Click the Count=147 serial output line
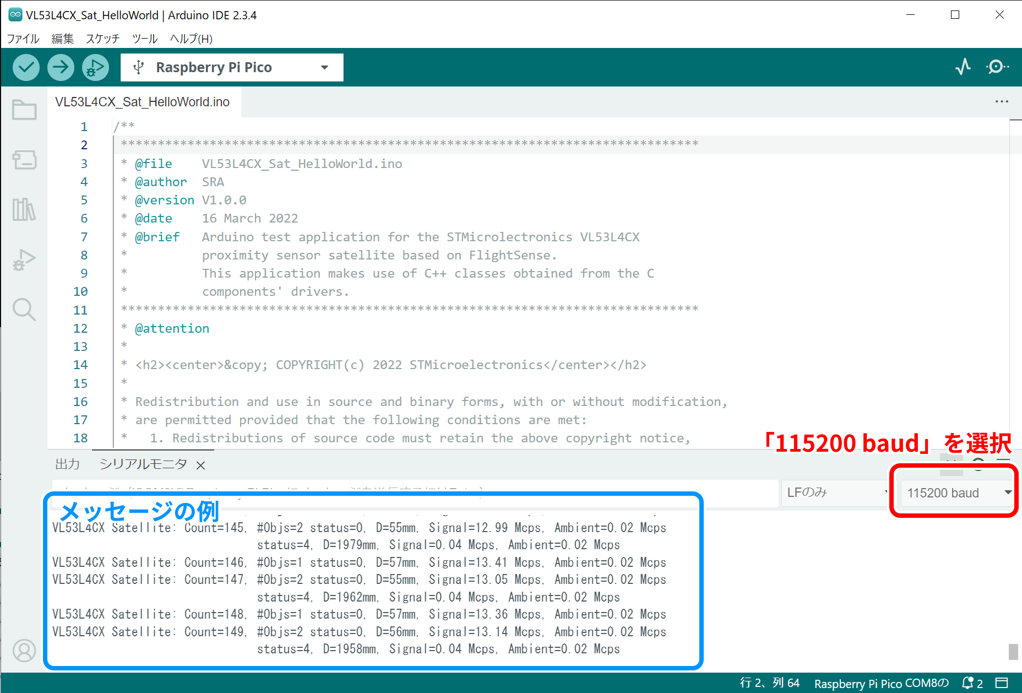The width and height of the screenshot is (1022, 693). click(359, 580)
